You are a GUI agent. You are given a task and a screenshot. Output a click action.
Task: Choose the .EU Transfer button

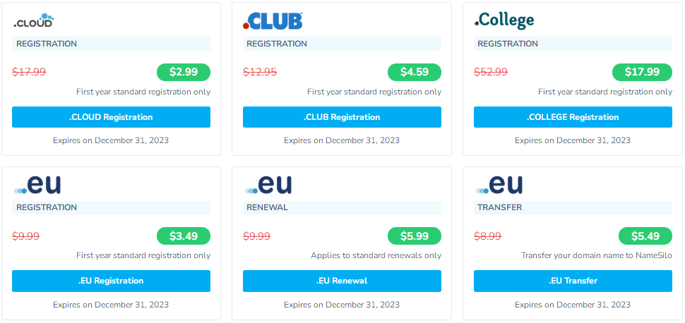573,281
